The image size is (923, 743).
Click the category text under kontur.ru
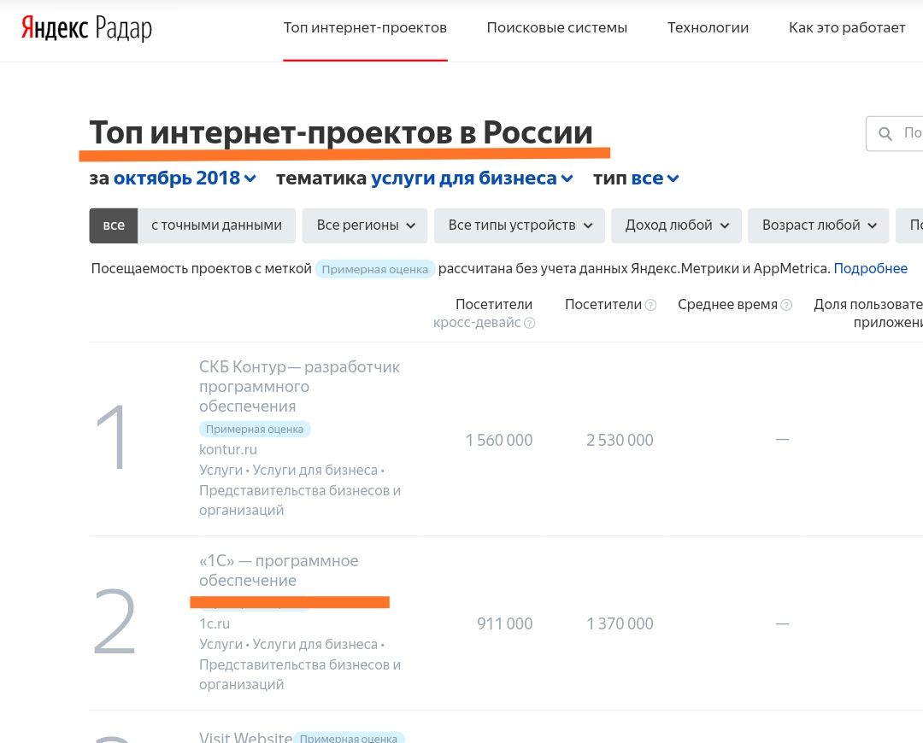[x=300, y=490]
